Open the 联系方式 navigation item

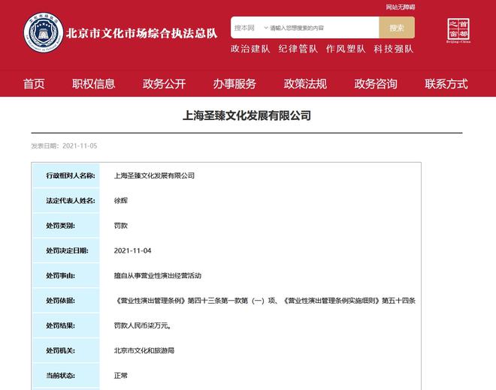tap(446, 84)
